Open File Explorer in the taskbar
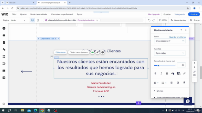 click(22, 110)
